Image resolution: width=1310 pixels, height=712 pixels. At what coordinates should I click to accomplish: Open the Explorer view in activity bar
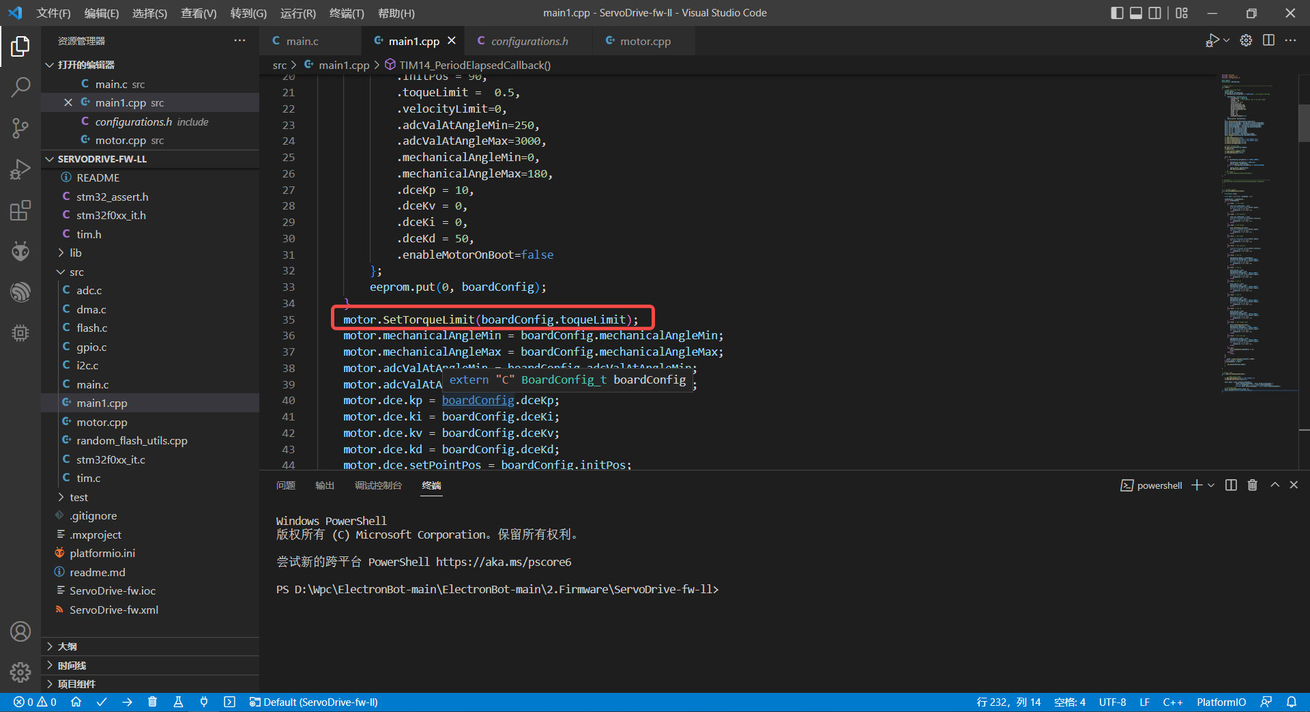[x=20, y=46]
